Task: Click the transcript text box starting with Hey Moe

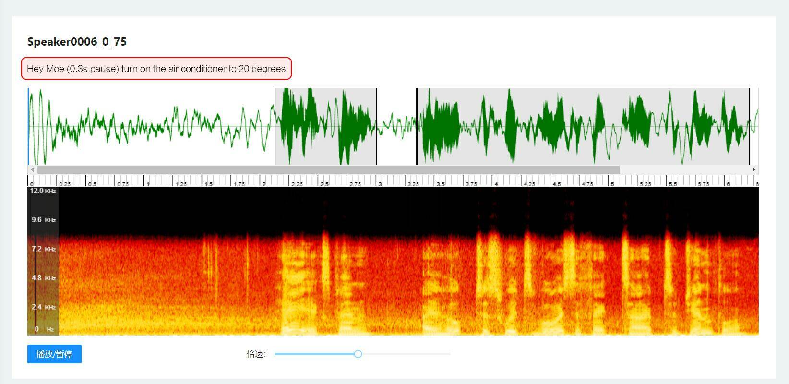Action: tap(156, 69)
